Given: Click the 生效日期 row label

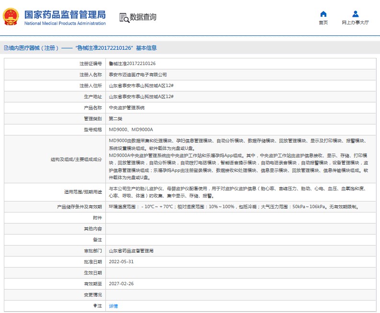Looking at the screenshot, I should click(93, 273).
